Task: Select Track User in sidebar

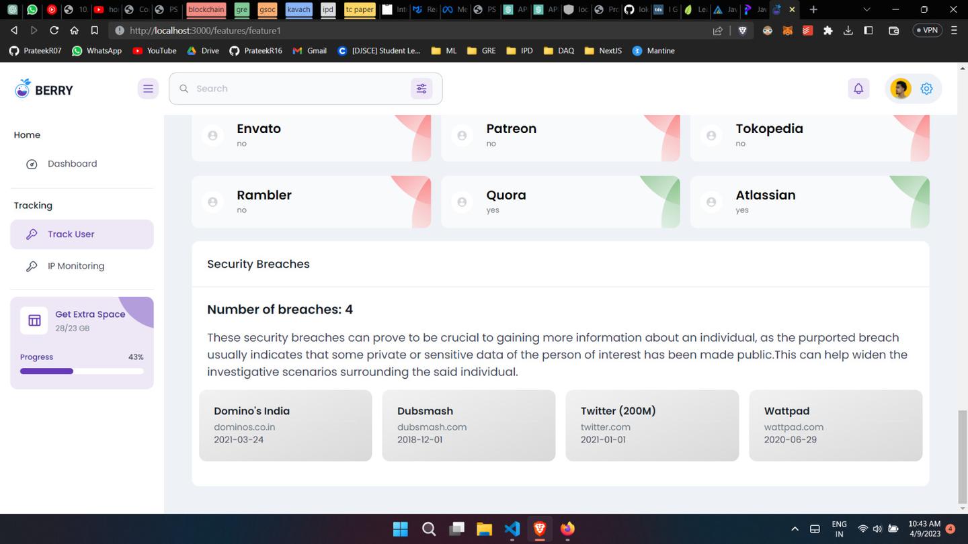Action: click(x=82, y=234)
